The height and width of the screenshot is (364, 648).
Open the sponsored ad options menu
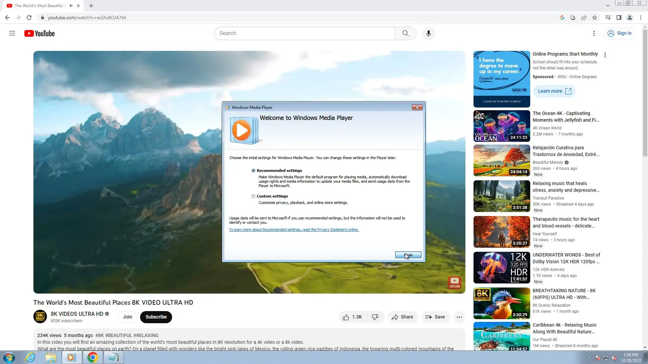click(x=605, y=55)
